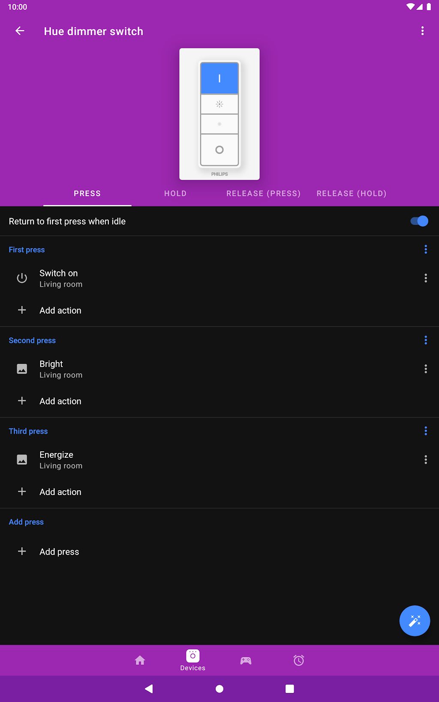Open Second press section options menu
Screen dimensions: 439x702
click(426, 340)
